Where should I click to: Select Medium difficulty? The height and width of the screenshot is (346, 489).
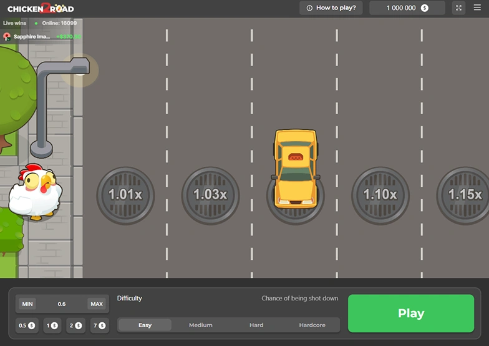tap(201, 325)
